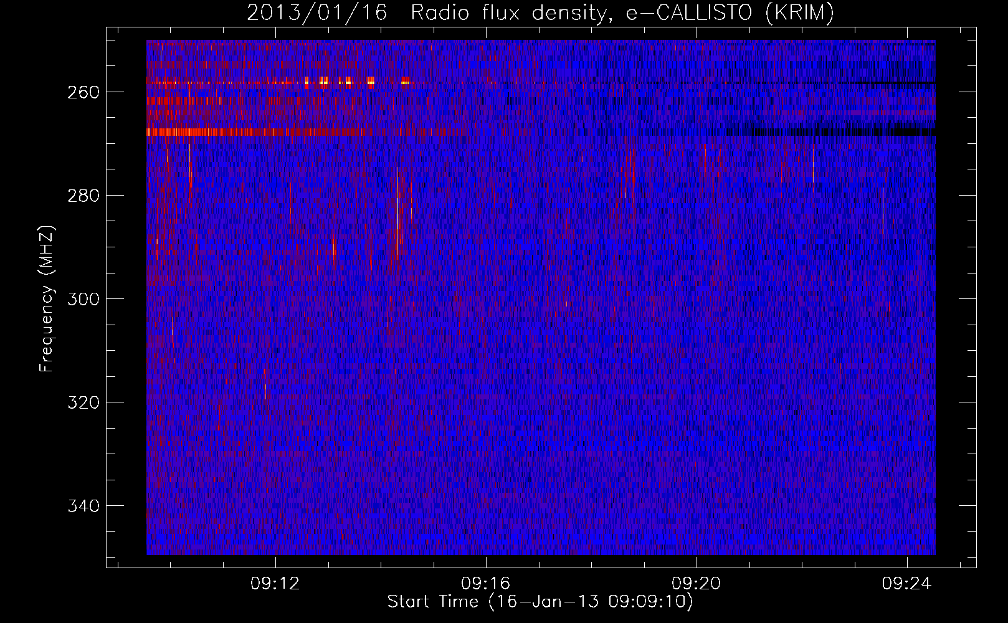Click the 'Frequency (MHZ)' axis label
This screenshot has height=623, width=1008.
point(47,298)
